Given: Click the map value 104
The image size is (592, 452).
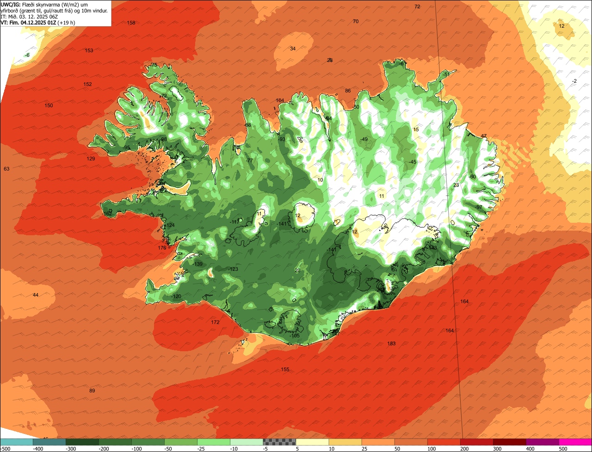Looking at the screenshot, I should tap(280, 100).
